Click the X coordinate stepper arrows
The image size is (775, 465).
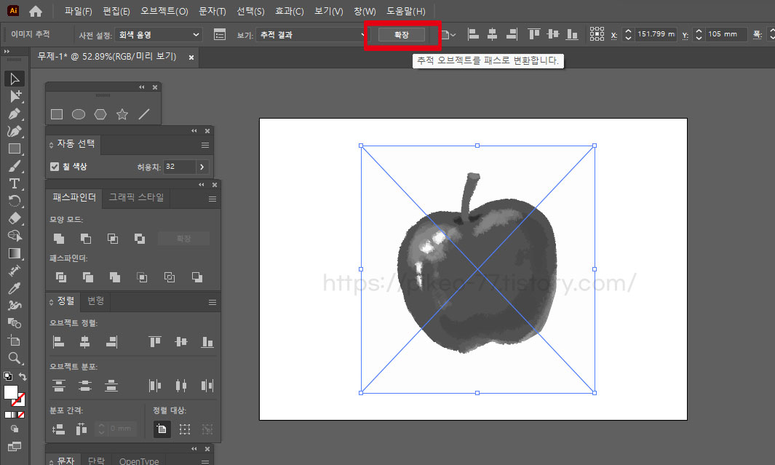pos(628,34)
